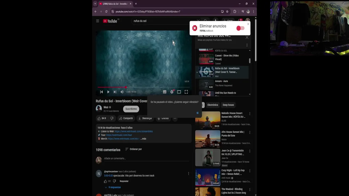Enter full screen mode
The image size is (349, 196).
(186, 92)
